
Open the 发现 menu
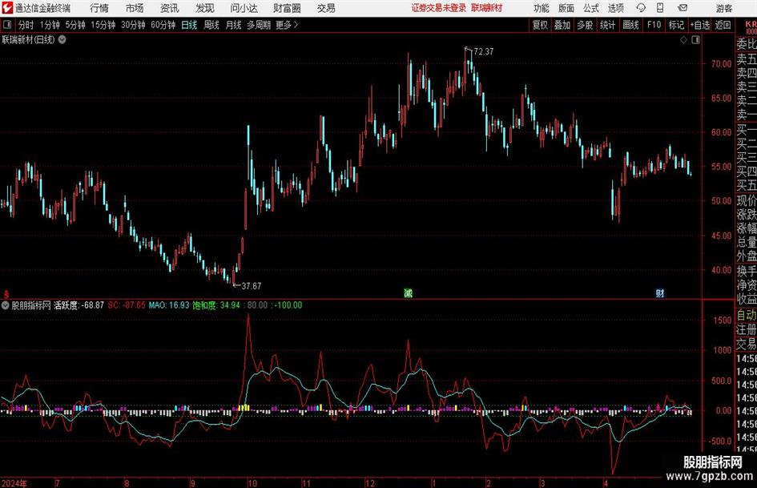(205, 8)
